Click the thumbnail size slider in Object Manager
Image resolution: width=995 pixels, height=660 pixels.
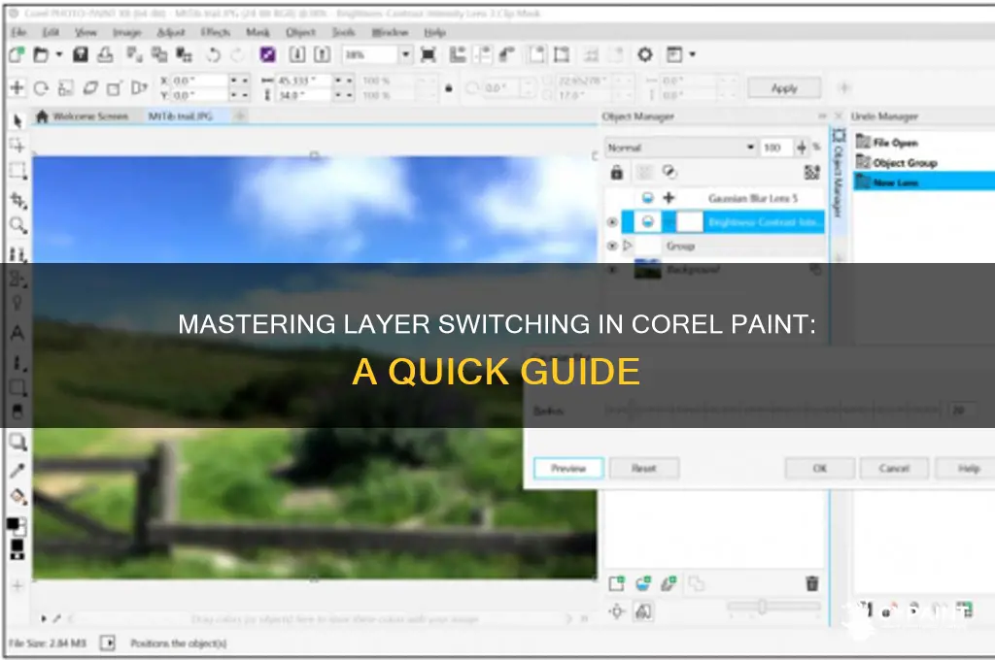(x=773, y=608)
